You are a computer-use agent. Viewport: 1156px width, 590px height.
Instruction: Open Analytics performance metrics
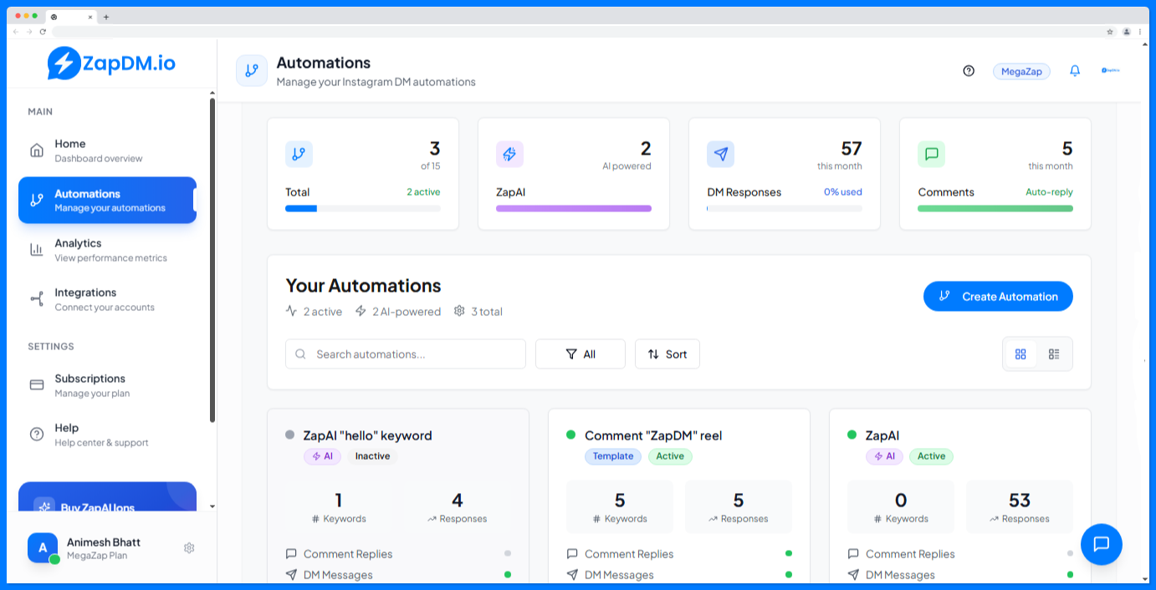pos(107,250)
